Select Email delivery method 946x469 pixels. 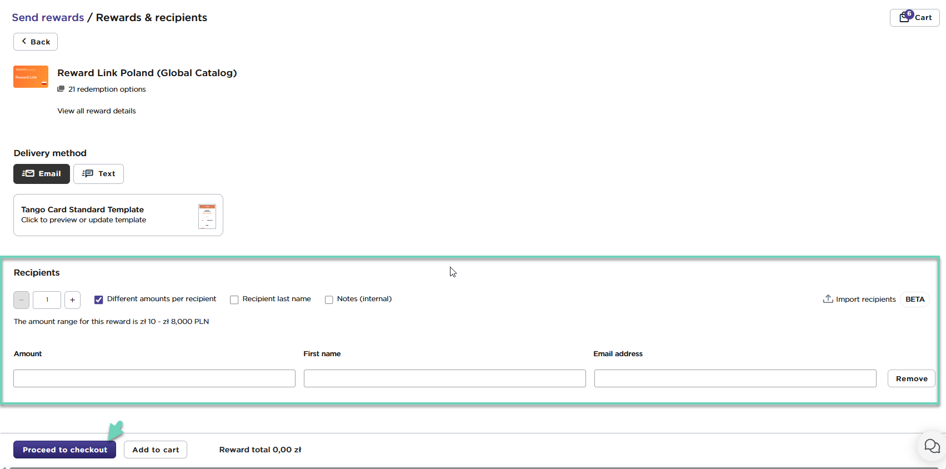(42, 174)
